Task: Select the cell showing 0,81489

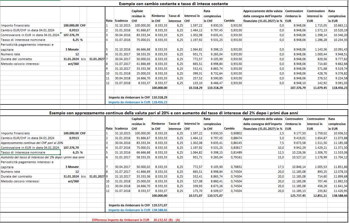Action: coord(233,152)
